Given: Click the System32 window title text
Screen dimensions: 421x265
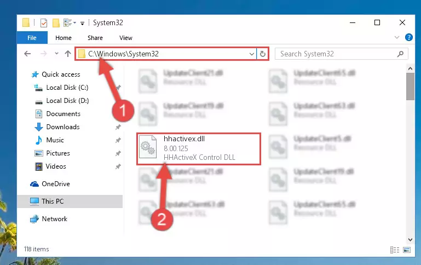Looking at the screenshot, I should [108, 23].
